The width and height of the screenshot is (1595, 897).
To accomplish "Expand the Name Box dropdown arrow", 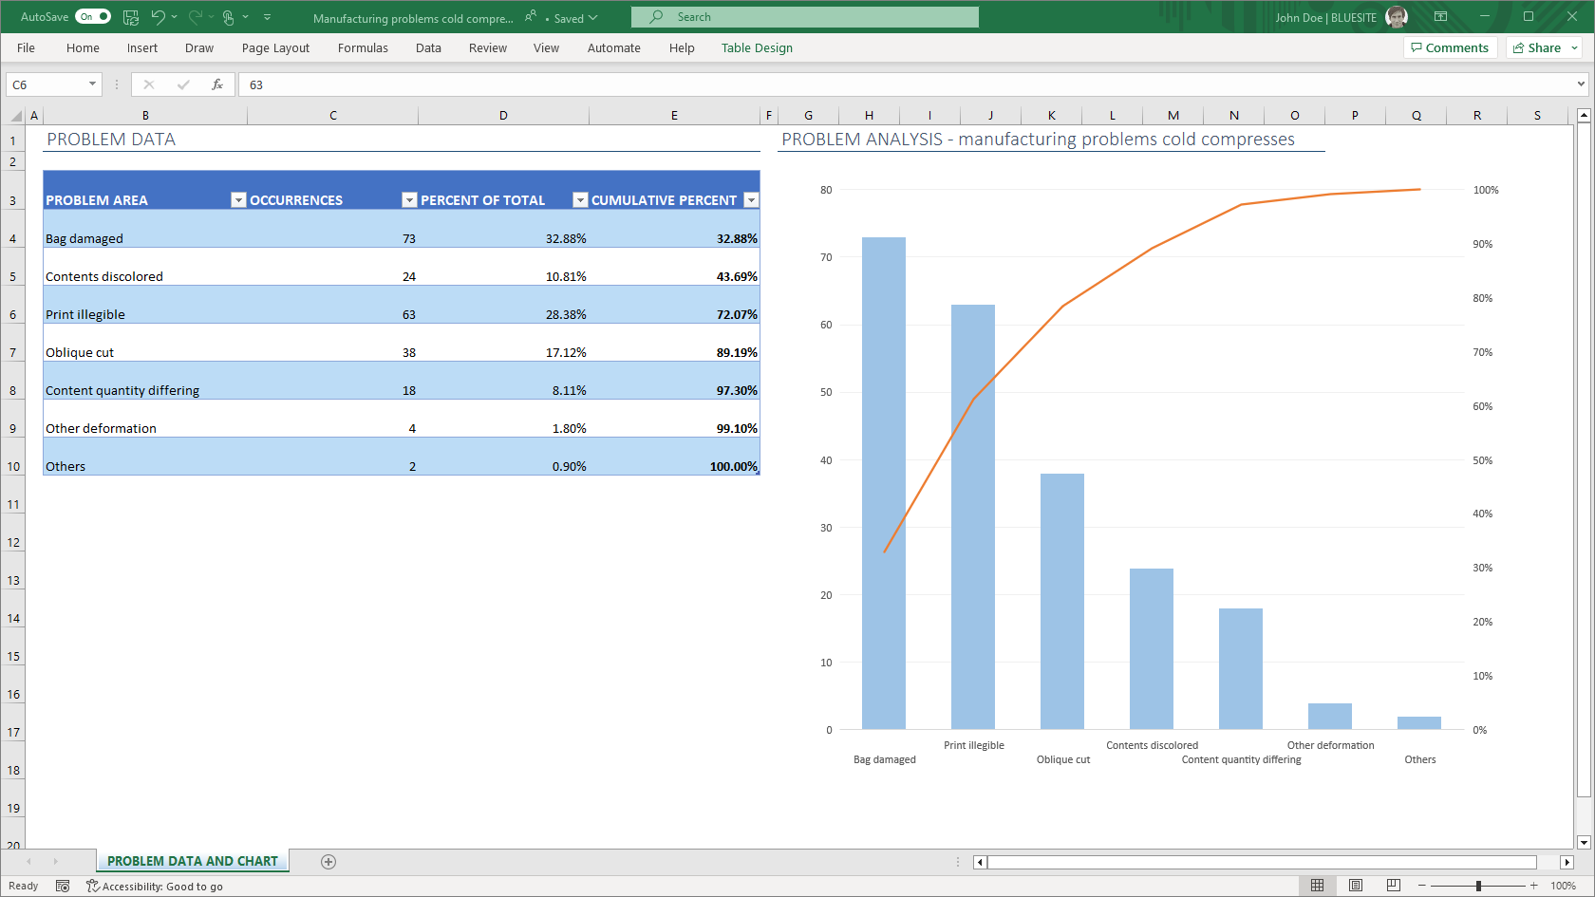I will pos(92,84).
